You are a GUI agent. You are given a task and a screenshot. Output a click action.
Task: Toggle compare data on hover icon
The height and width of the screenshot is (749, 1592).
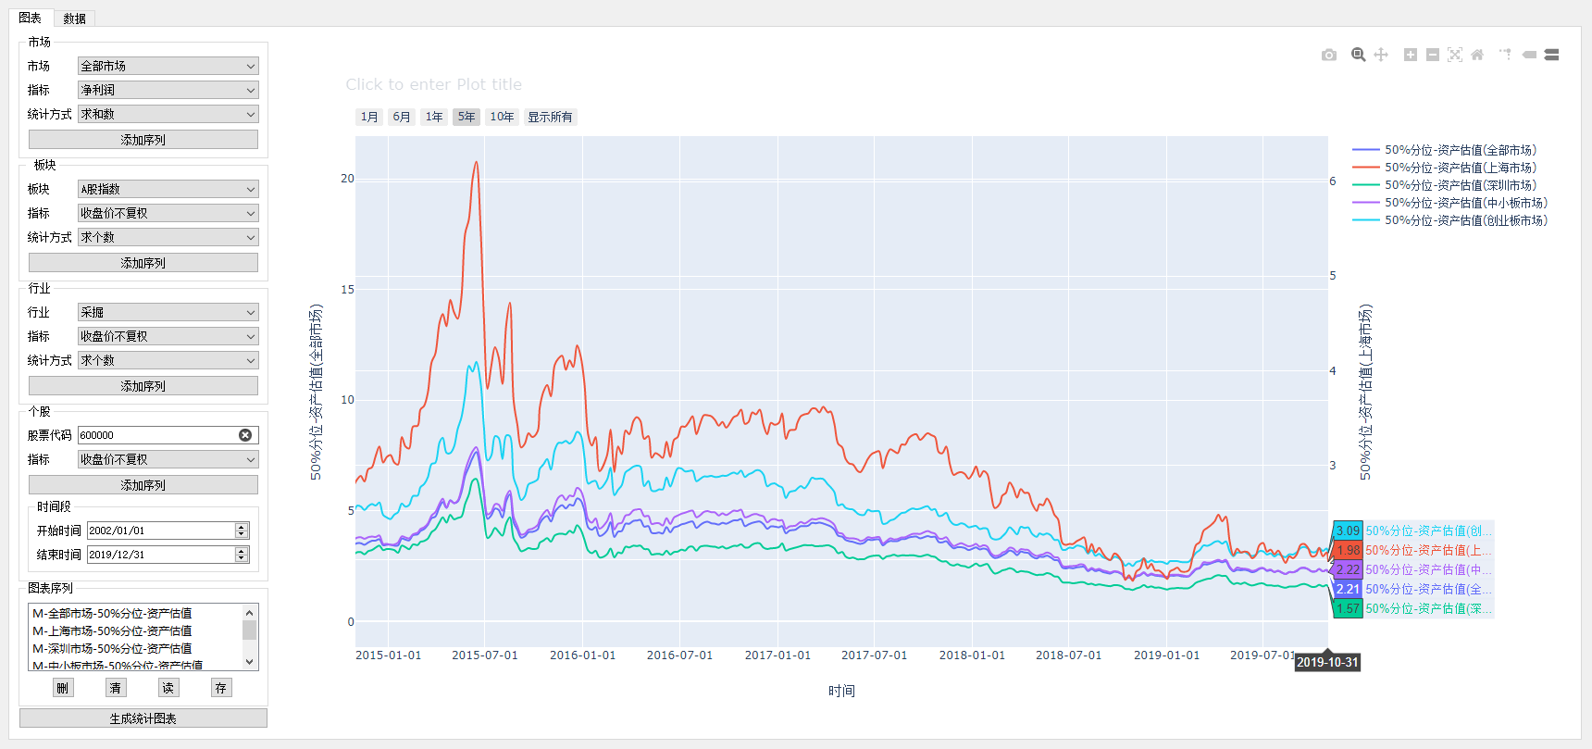[x=1552, y=56]
